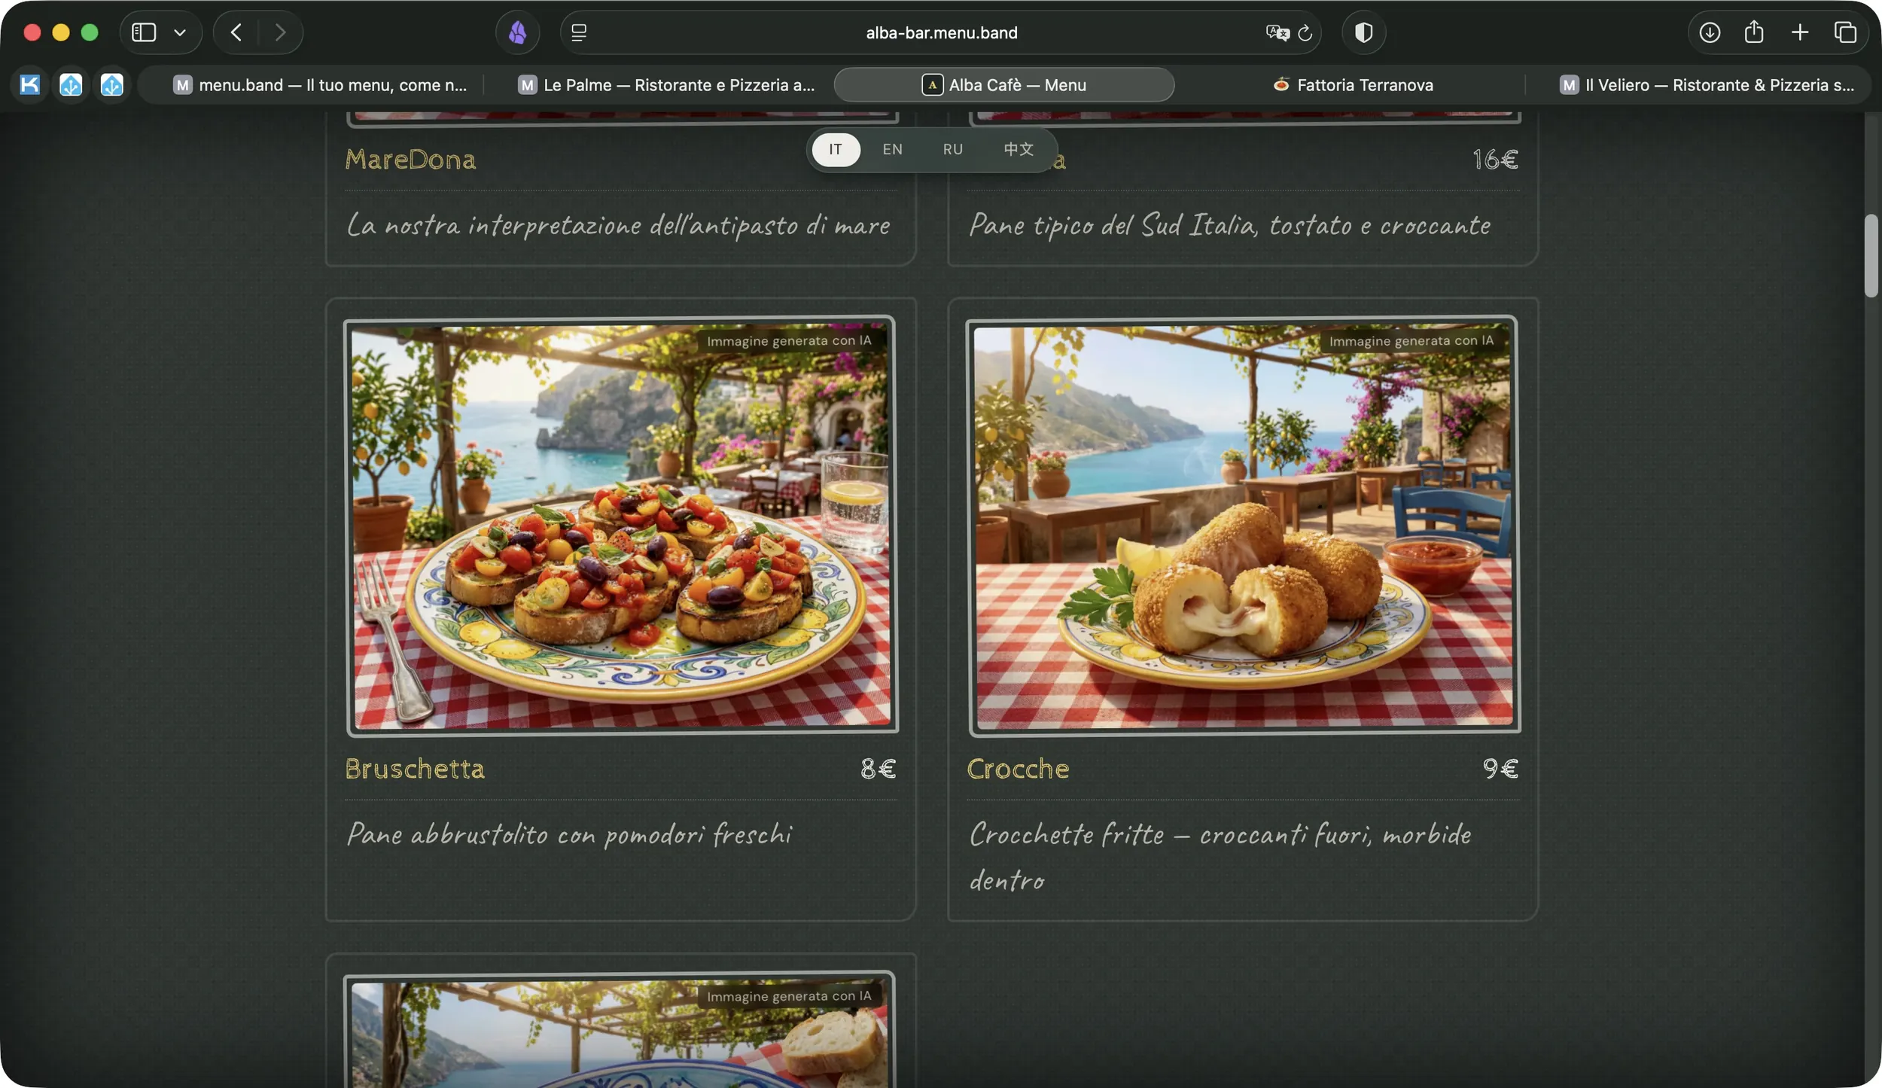Switch menu language to 中文

click(1019, 149)
